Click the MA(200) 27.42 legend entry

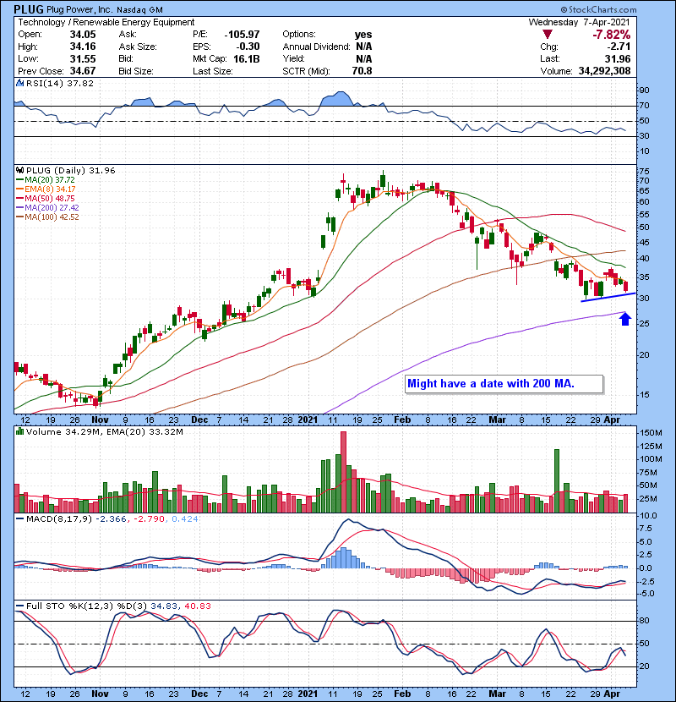(x=47, y=208)
